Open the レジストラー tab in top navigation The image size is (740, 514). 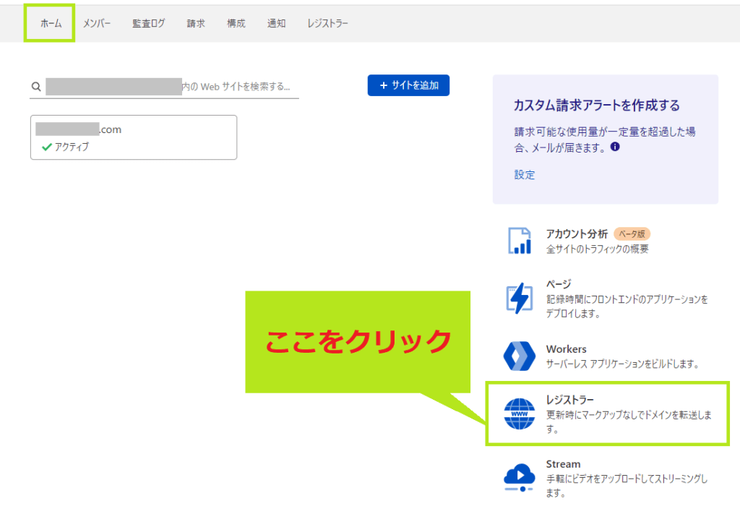pyautogui.click(x=327, y=23)
